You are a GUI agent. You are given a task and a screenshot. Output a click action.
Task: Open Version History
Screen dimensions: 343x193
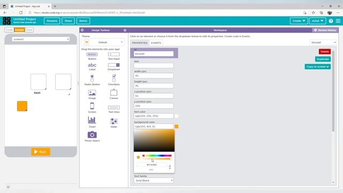(x=325, y=30)
